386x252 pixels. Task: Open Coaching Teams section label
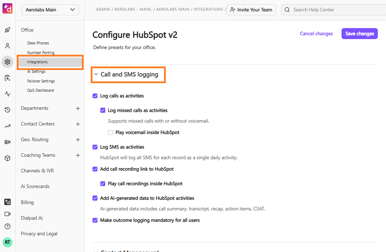[38, 155]
